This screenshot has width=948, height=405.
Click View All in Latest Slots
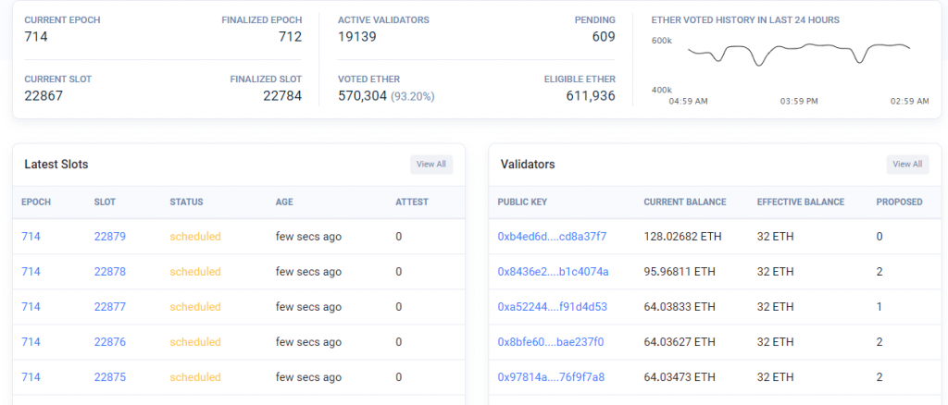pos(431,165)
